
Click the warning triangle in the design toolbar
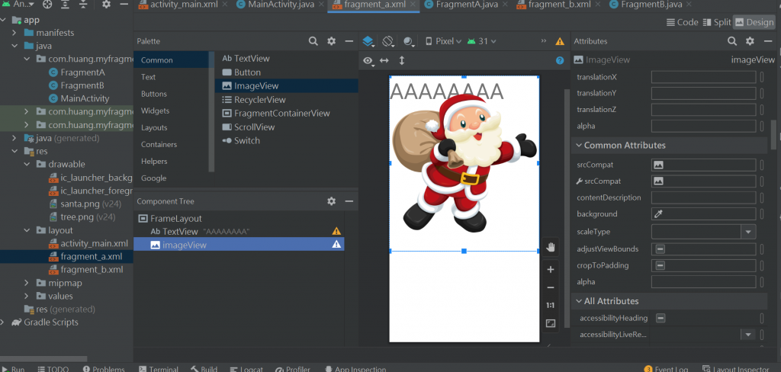[x=560, y=41]
